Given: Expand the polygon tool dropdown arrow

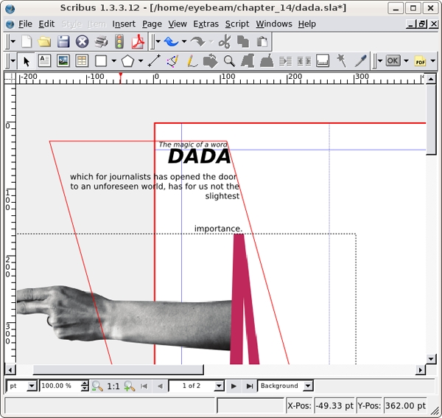Looking at the screenshot, I should click(141, 61).
